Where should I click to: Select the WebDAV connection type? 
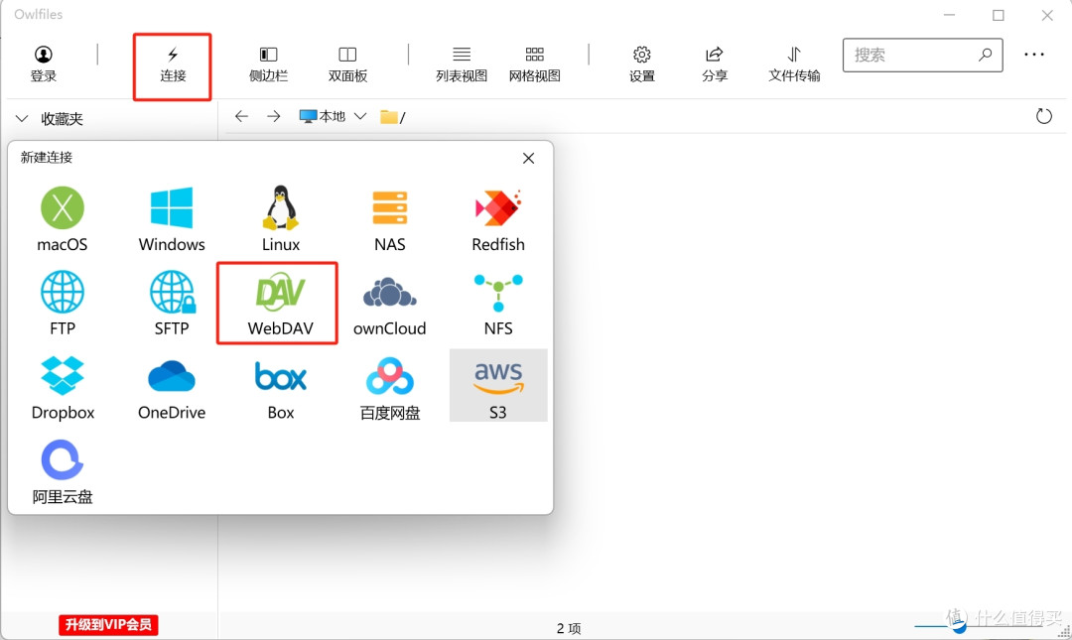point(277,303)
